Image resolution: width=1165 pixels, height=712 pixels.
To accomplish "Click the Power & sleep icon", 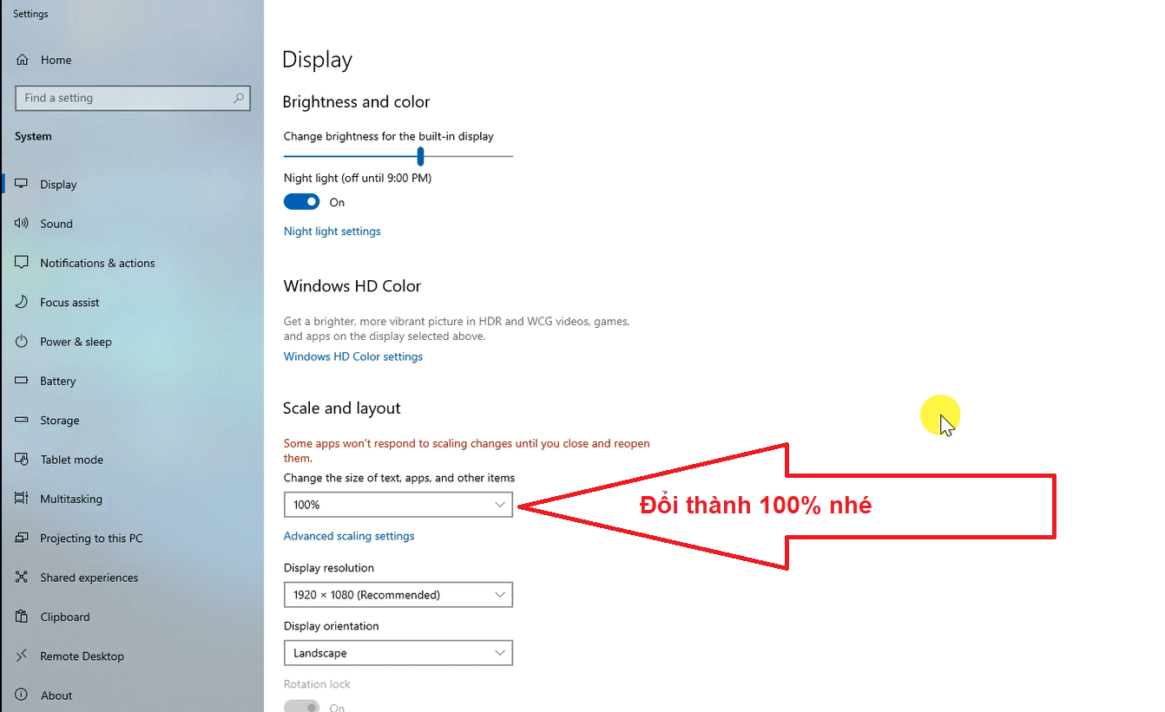I will pyautogui.click(x=23, y=342).
